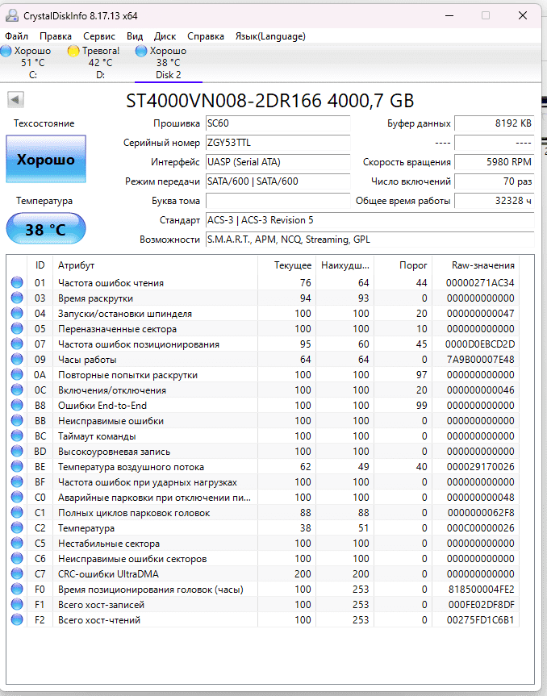547x696 pixels.
Task: Open the Сервис menu
Action: click(x=99, y=36)
